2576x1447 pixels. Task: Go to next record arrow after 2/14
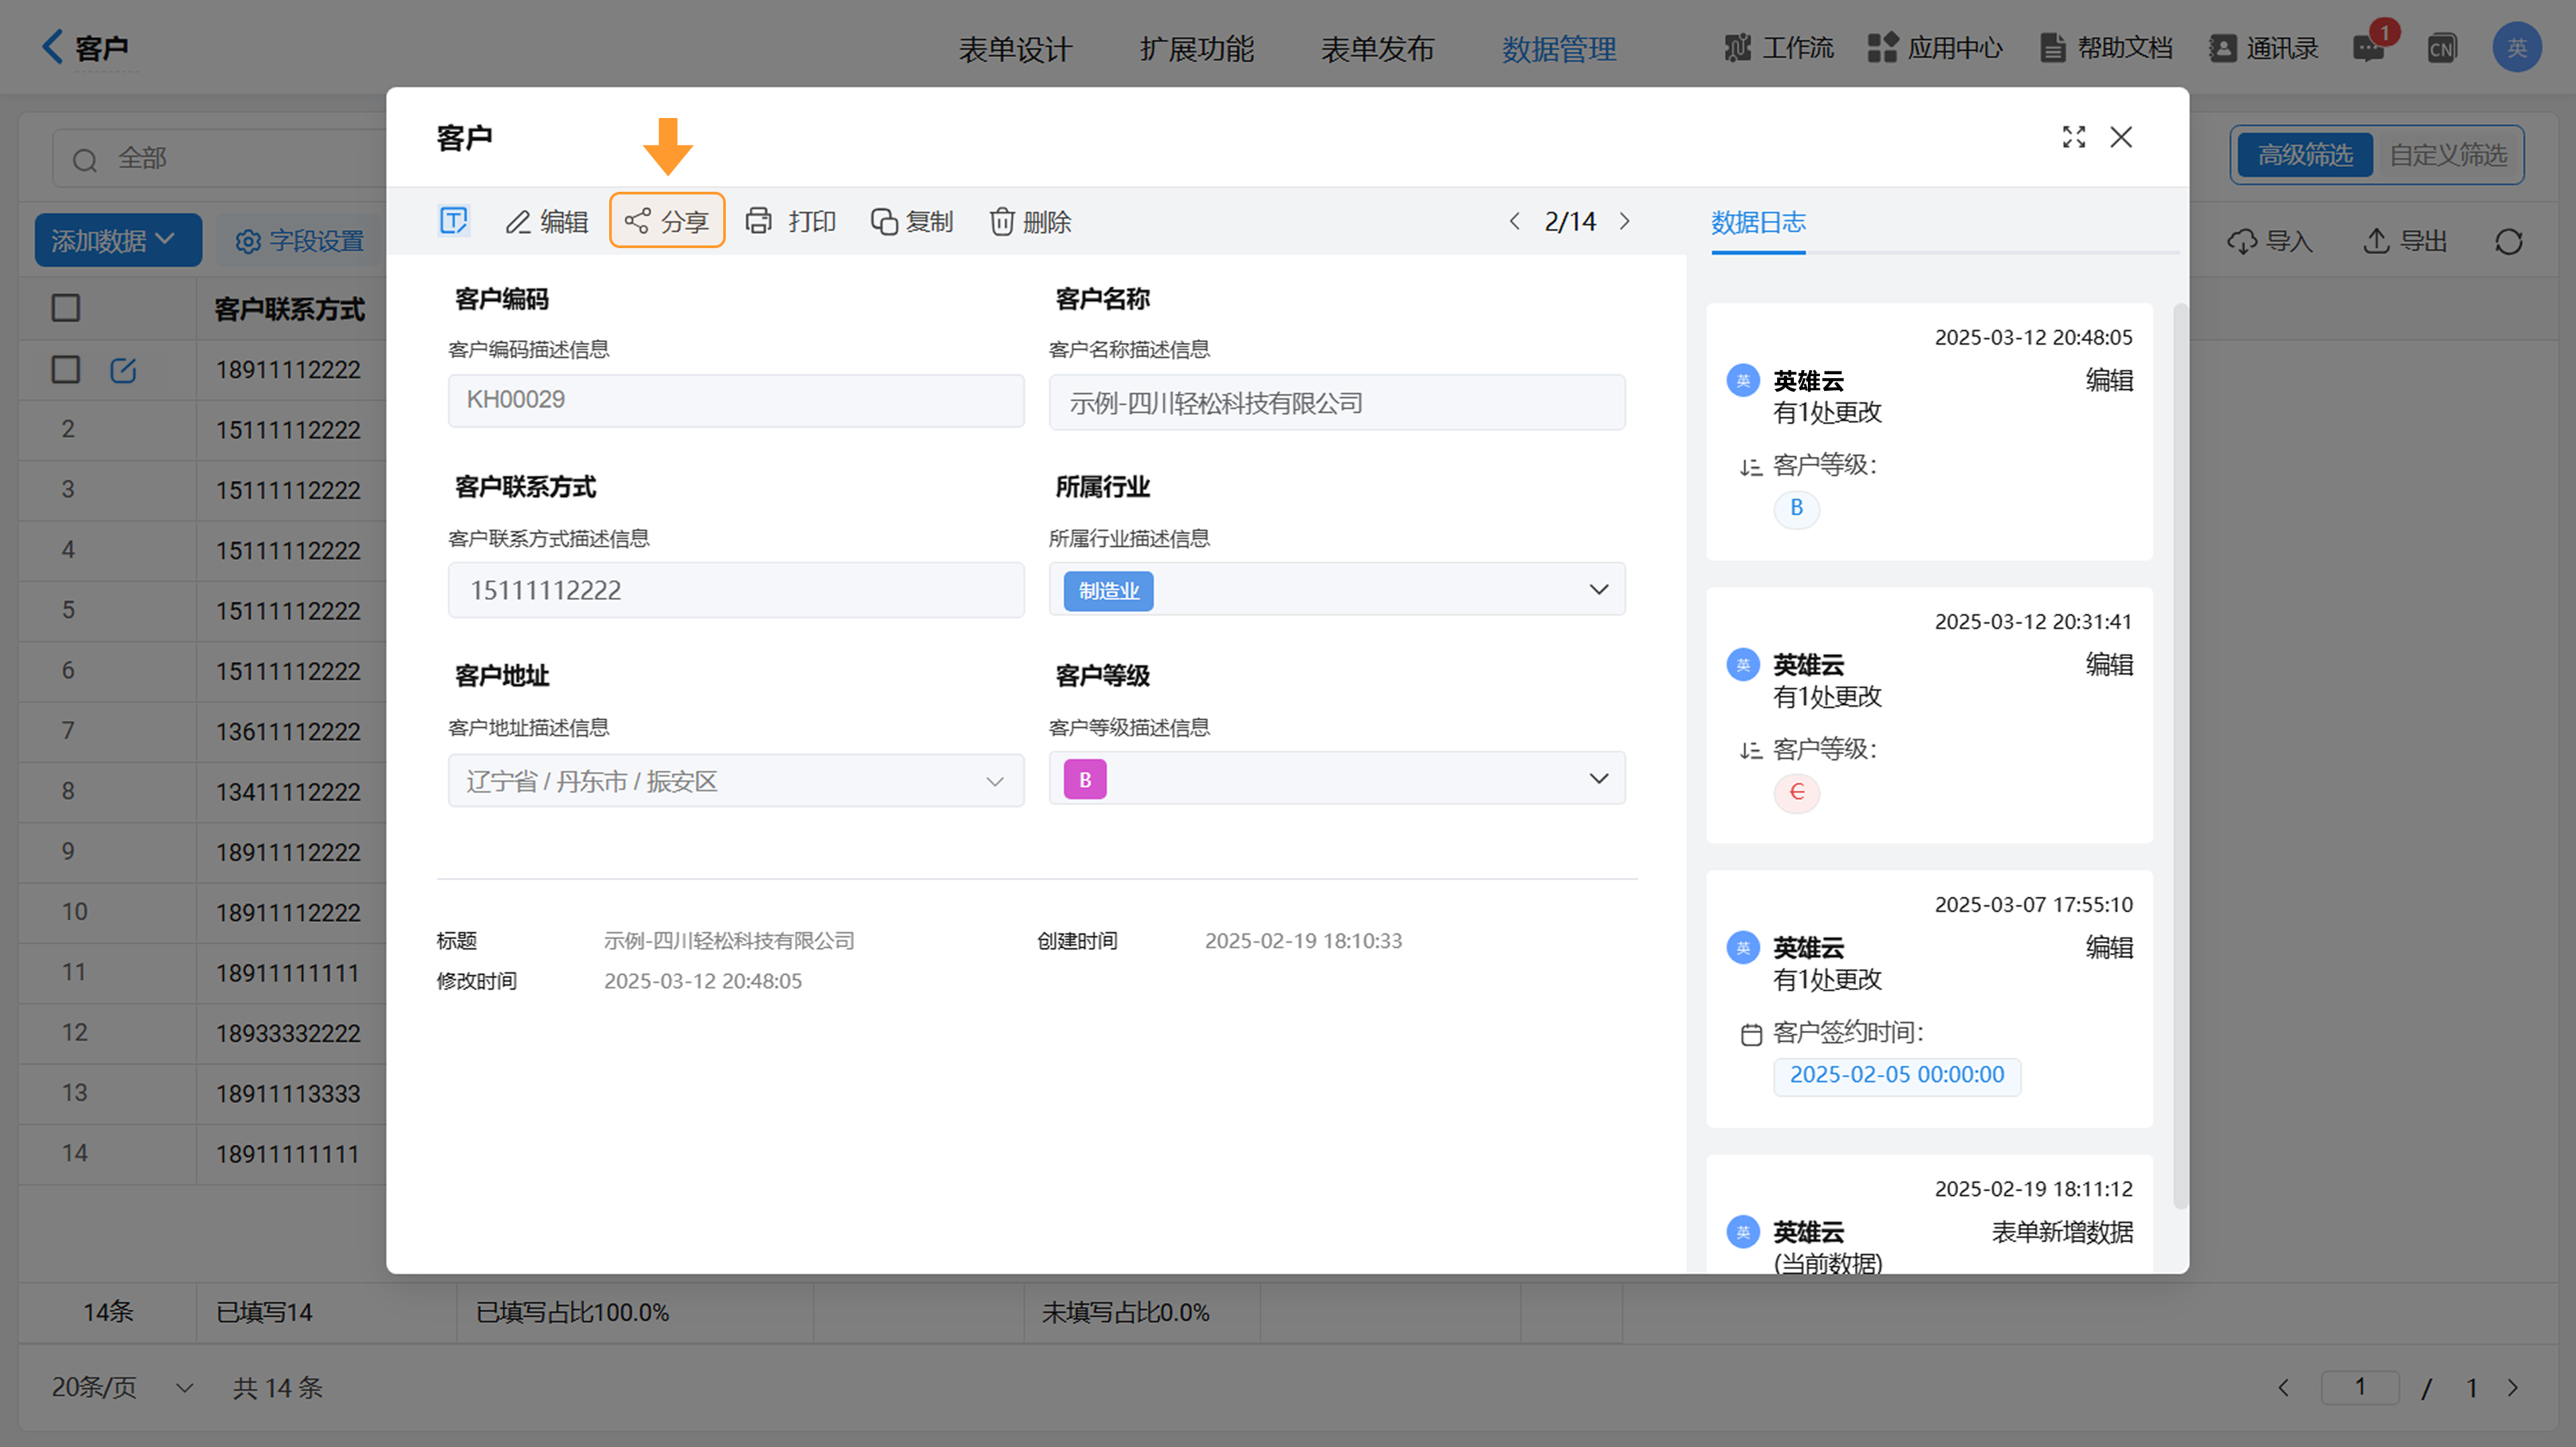click(1625, 221)
